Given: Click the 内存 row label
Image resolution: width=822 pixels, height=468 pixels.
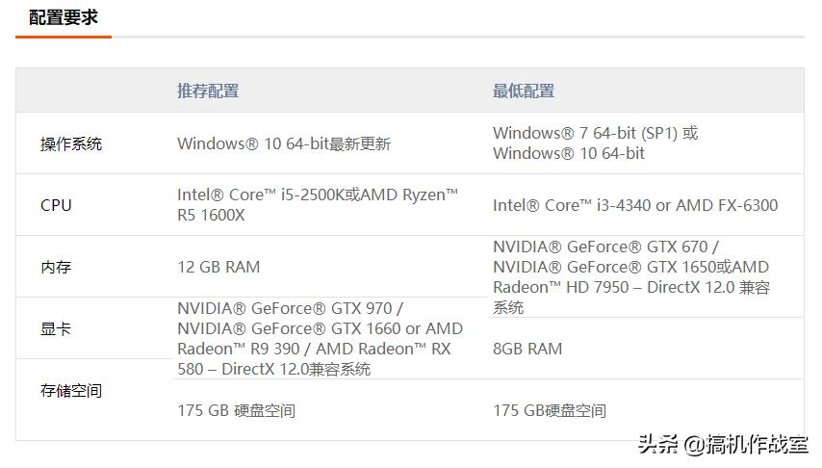Looking at the screenshot, I should (x=56, y=267).
